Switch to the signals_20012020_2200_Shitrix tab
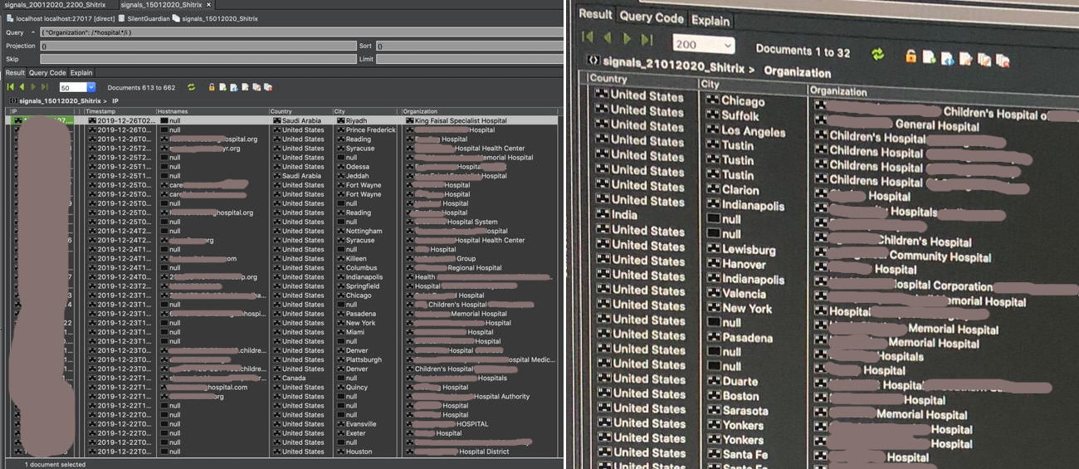Screen dimensions: 1079x469 pos(55,5)
